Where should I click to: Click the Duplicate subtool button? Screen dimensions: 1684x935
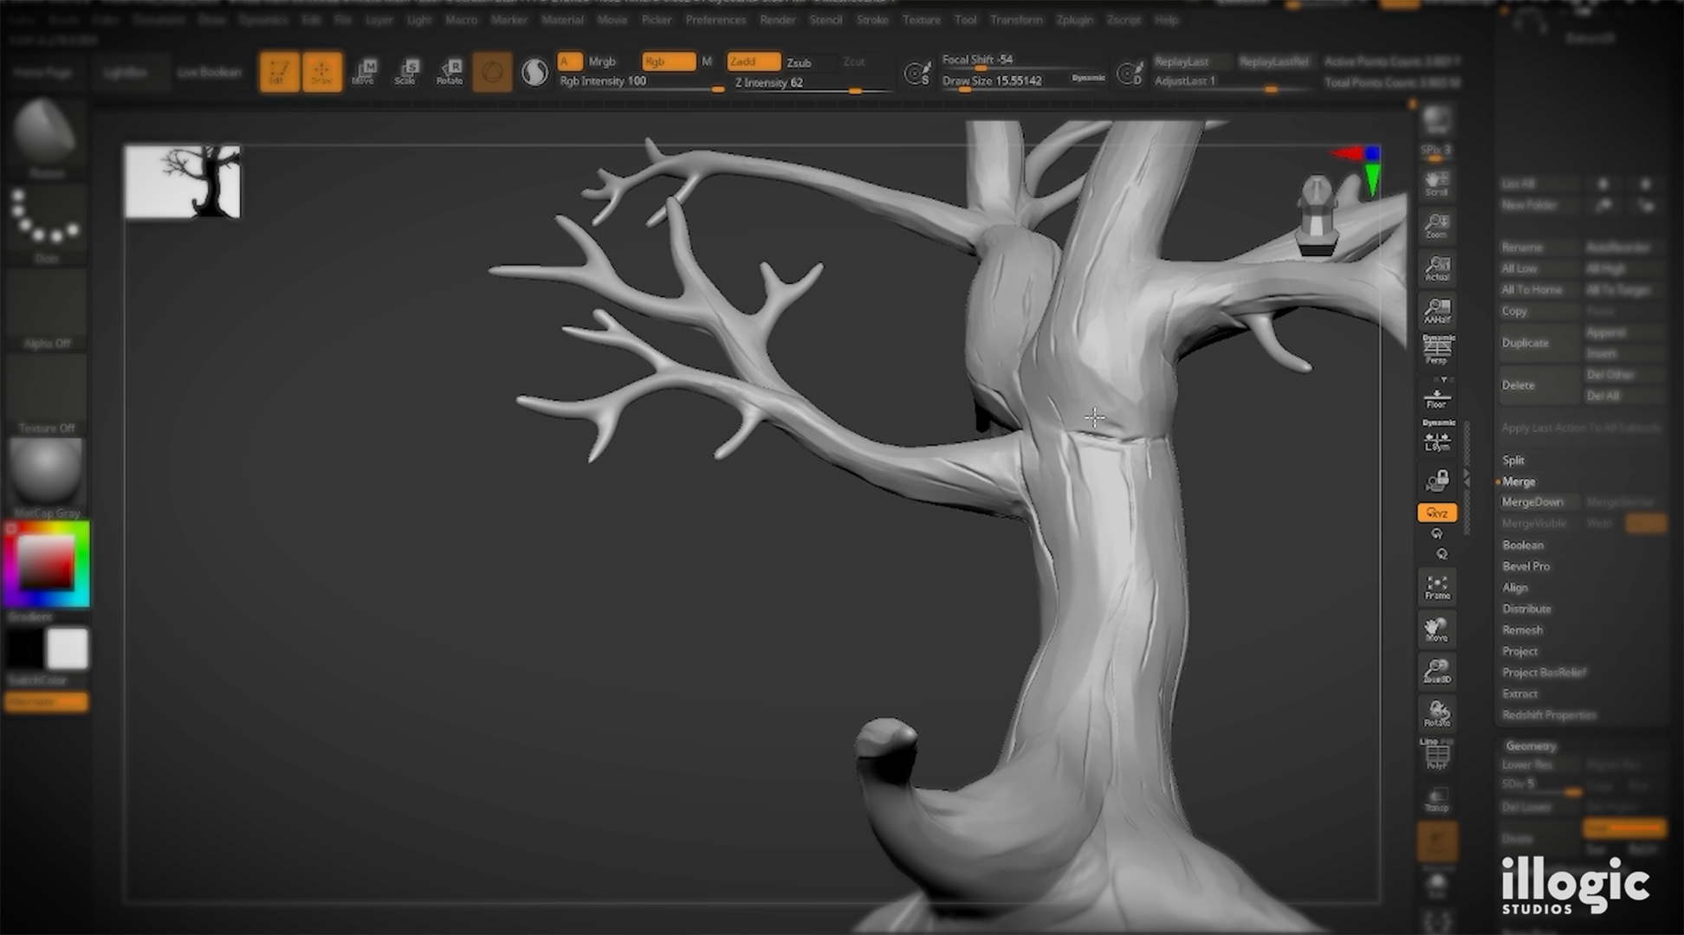pos(1525,343)
